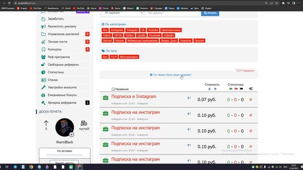Focus the Что искать search field
This screenshot has height=170, width=303.
[172, 13]
